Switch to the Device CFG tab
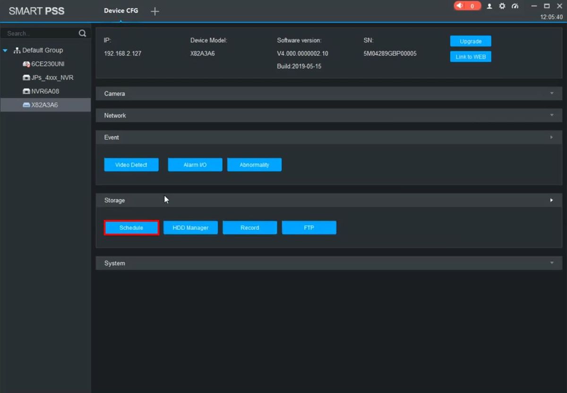The height and width of the screenshot is (393, 567). point(121,11)
